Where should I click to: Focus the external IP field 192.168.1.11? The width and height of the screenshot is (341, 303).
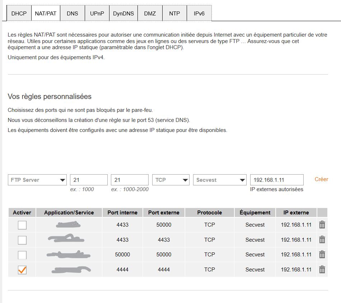(276, 180)
